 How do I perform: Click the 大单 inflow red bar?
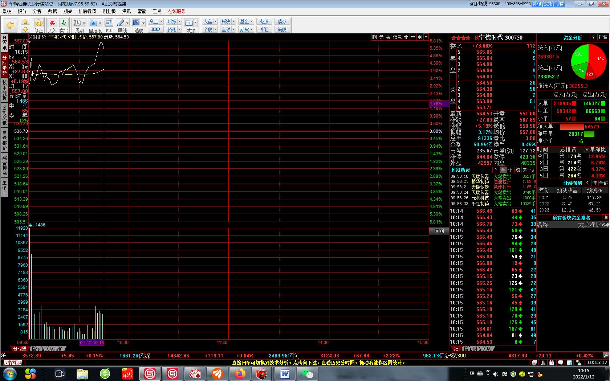point(574,103)
